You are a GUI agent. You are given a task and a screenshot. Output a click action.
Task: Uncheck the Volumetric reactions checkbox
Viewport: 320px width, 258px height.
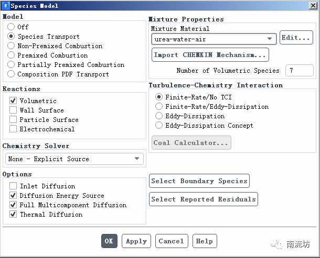pos(13,101)
